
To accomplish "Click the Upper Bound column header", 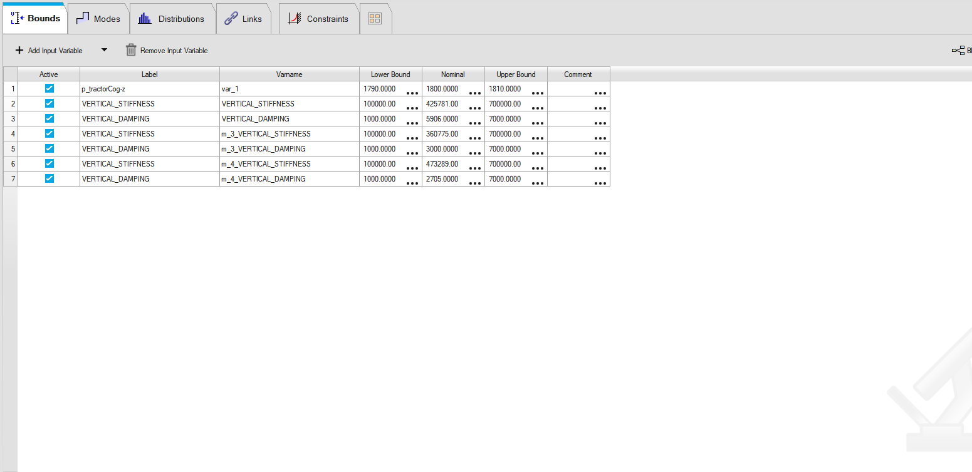I will (x=516, y=74).
